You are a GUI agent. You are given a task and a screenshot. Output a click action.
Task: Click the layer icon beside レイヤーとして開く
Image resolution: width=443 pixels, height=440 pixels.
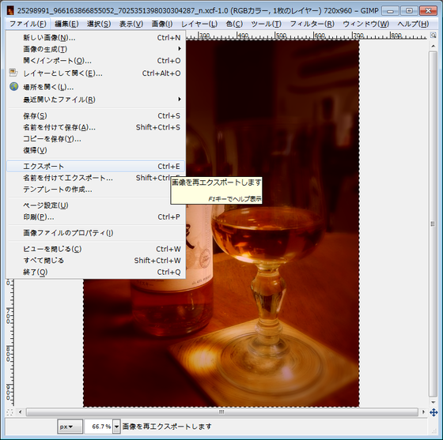[x=13, y=73]
